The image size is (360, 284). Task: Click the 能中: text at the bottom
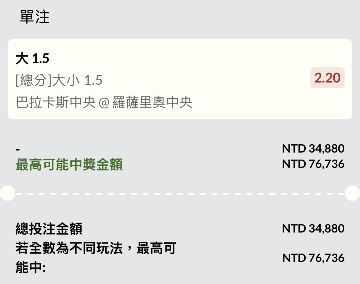tap(30, 268)
